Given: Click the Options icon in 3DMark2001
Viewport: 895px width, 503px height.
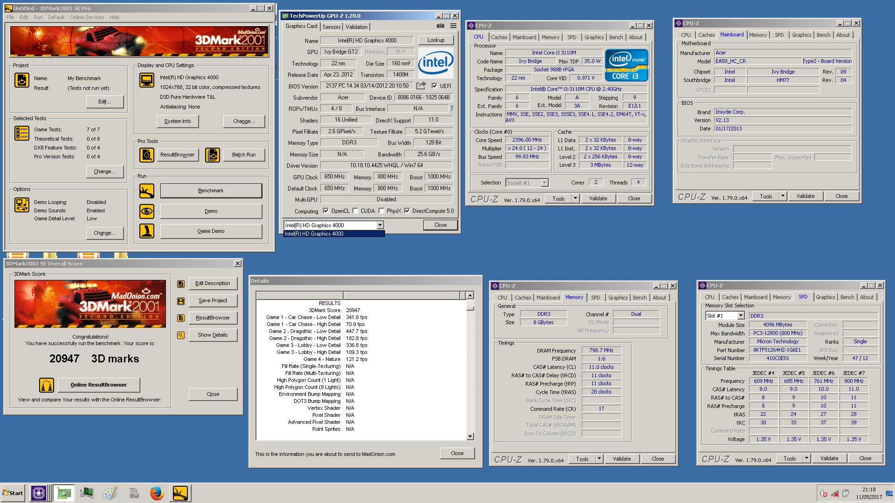Looking at the screenshot, I should (x=22, y=205).
